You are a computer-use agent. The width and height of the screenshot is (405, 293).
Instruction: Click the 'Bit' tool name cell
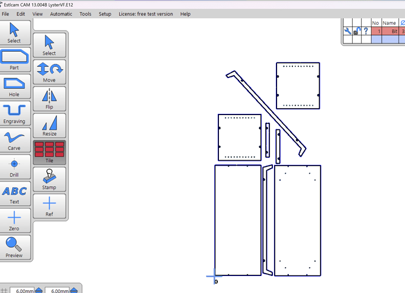pos(390,31)
